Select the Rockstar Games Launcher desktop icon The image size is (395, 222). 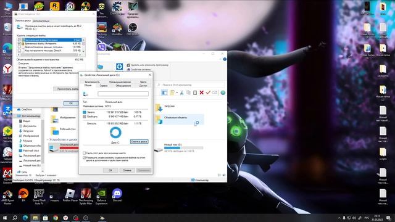[x=55, y=6]
